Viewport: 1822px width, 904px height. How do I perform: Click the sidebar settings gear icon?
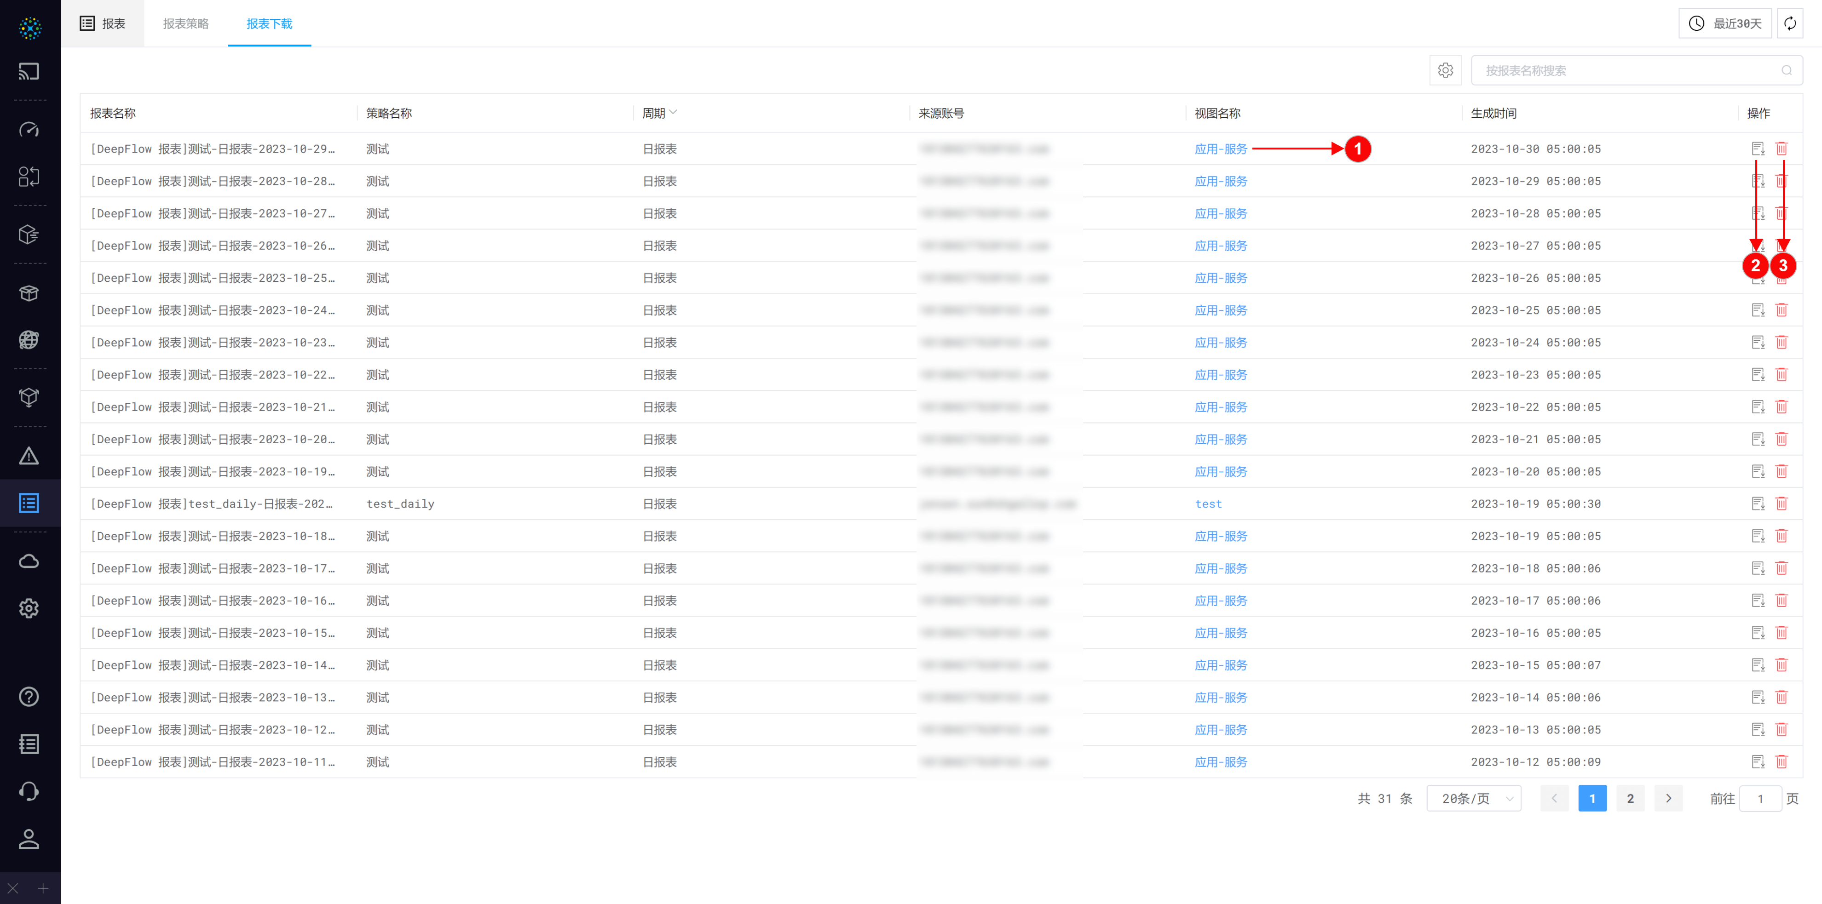pos(29,608)
